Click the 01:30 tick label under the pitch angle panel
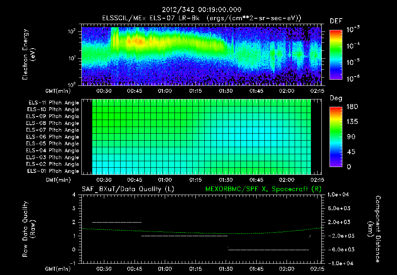This screenshot has width=397, height=275. click(x=226, y=180)
